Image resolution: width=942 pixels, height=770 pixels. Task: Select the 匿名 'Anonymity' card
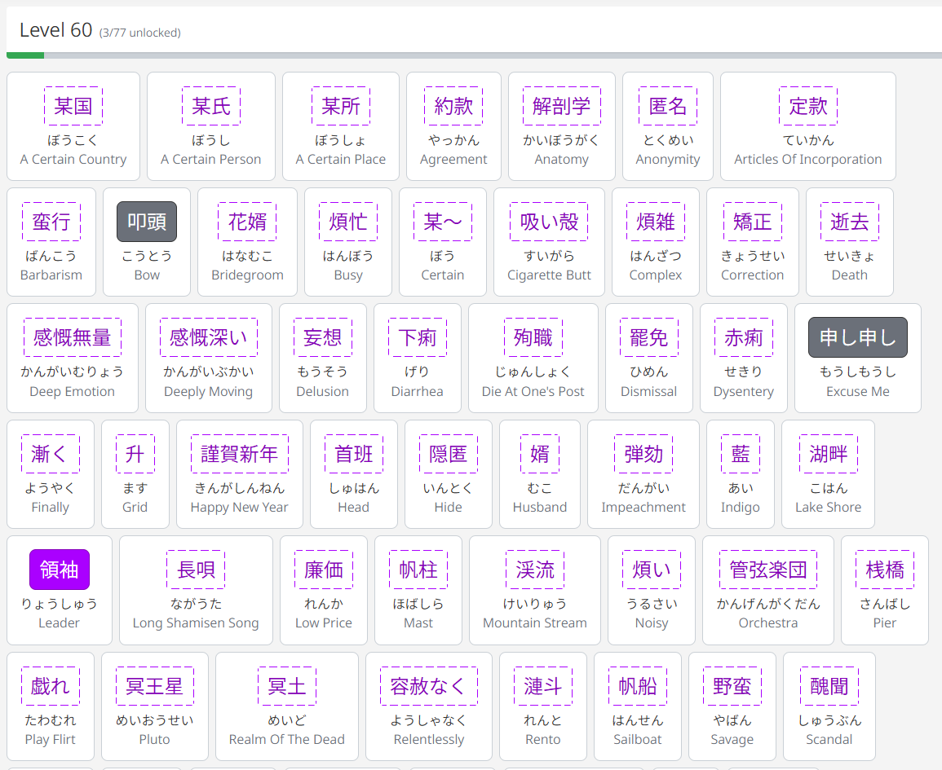click(x=668, y=126)
